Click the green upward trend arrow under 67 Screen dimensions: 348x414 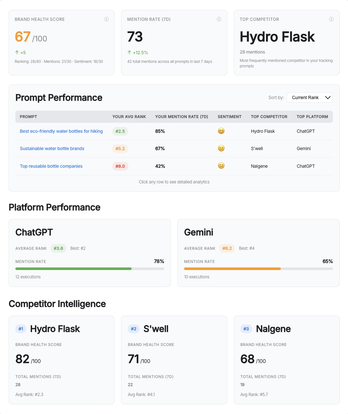(17, 53)
